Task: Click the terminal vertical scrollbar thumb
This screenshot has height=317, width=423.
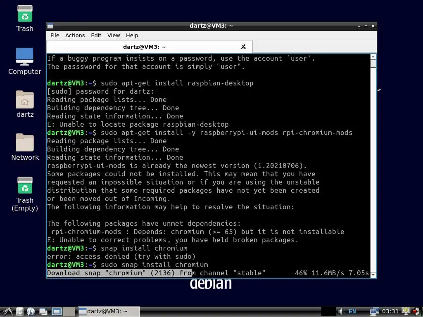Action: 373,64
